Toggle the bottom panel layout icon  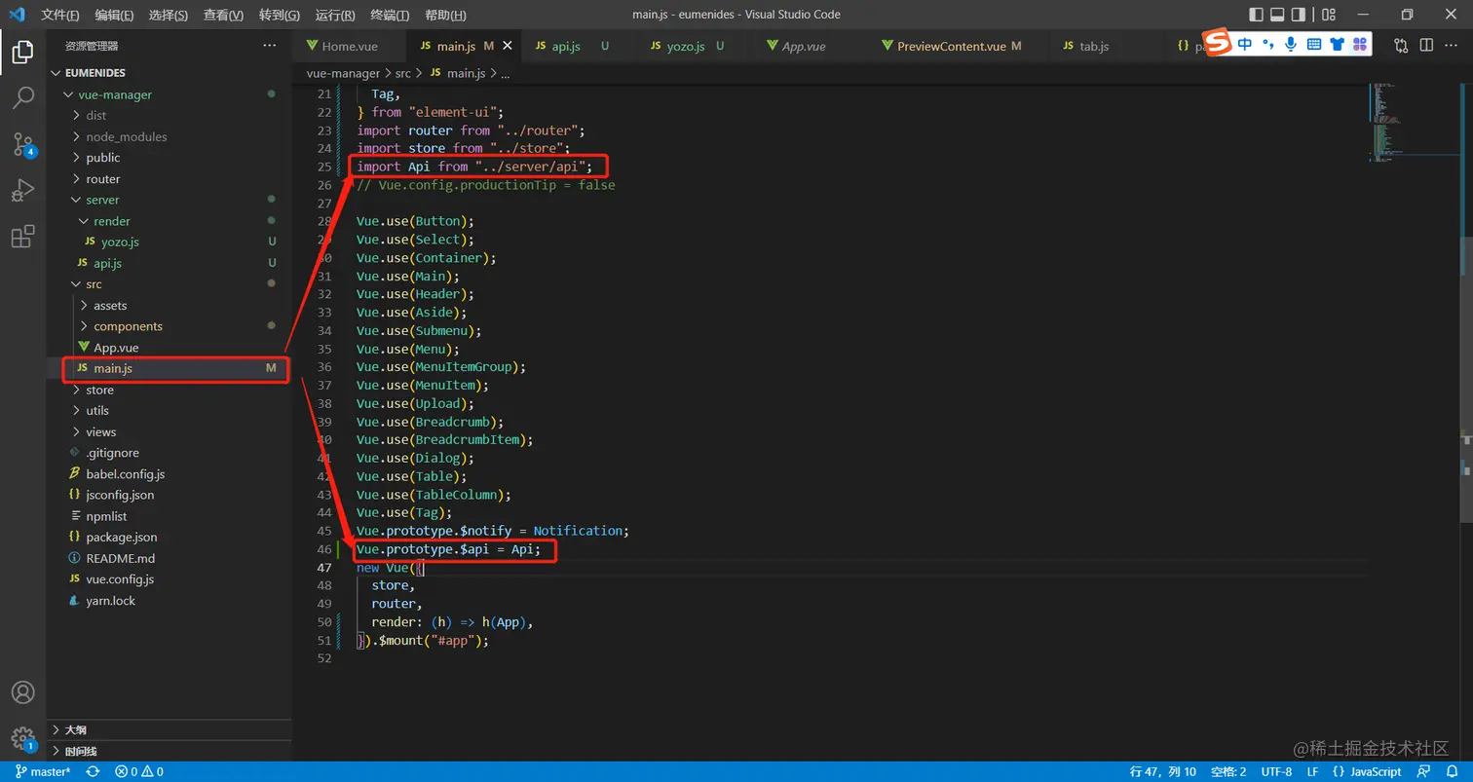(1277, 15)
